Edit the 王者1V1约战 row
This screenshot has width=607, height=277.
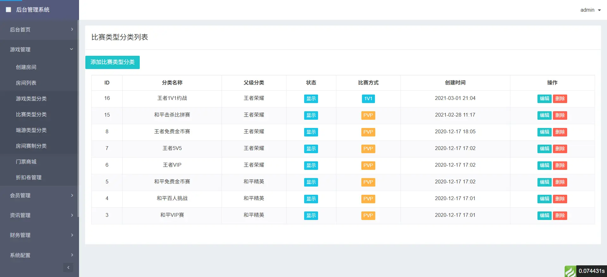click(544, 99)
